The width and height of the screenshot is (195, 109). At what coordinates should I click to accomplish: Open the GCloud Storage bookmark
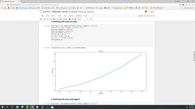(22, 8)
